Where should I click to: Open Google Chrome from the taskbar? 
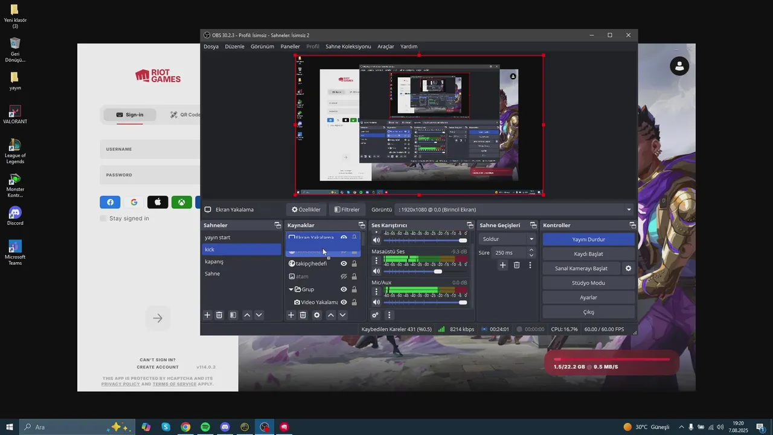(x=185, y=427)
